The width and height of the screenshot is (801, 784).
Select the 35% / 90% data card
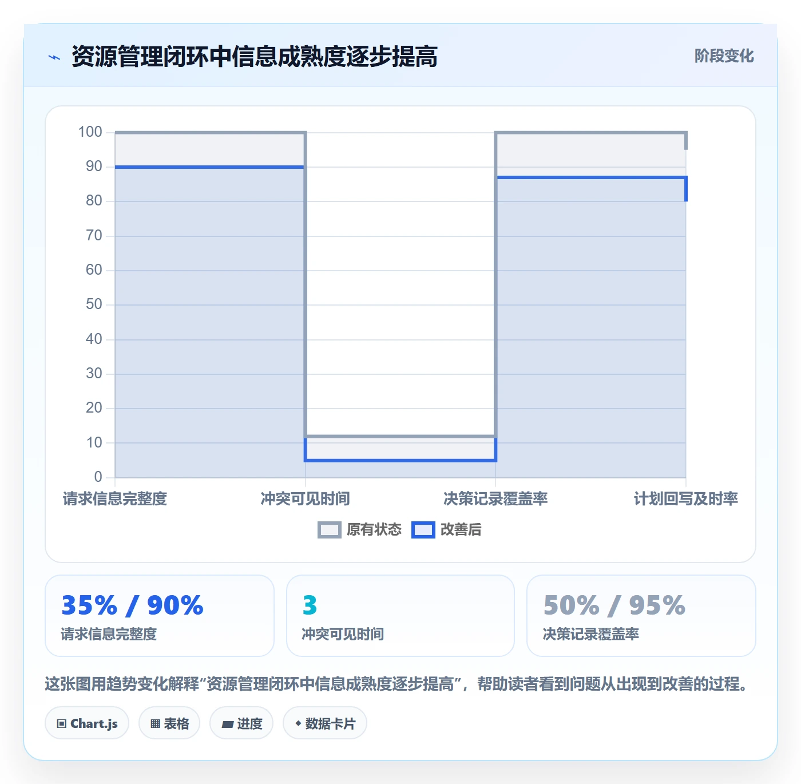click(x=160, y=616)
